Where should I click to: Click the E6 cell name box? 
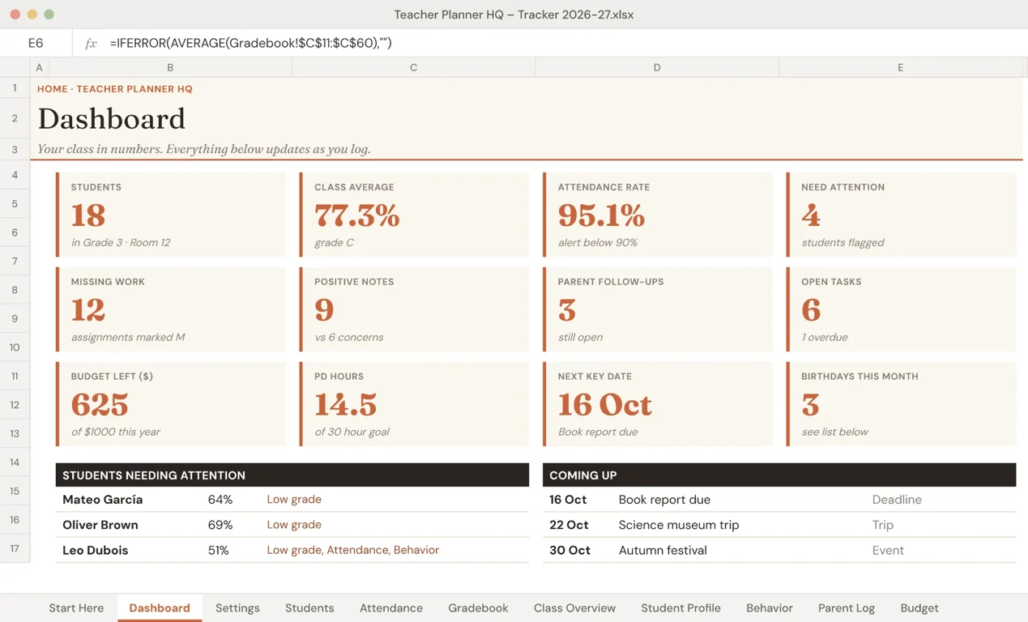36,43
